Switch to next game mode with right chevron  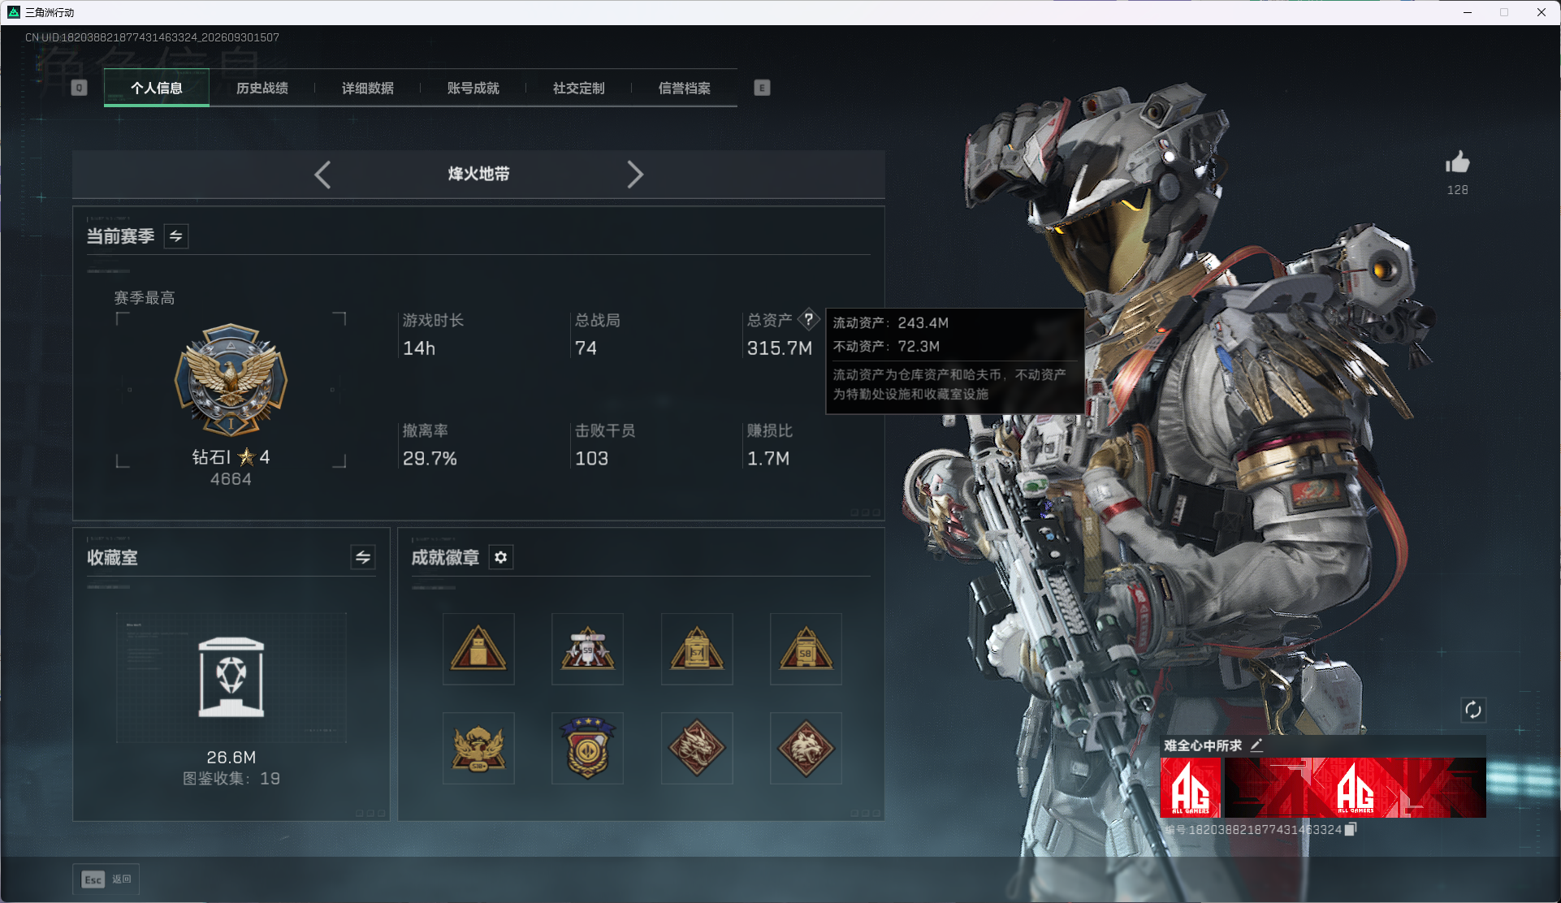pos(635,175)
